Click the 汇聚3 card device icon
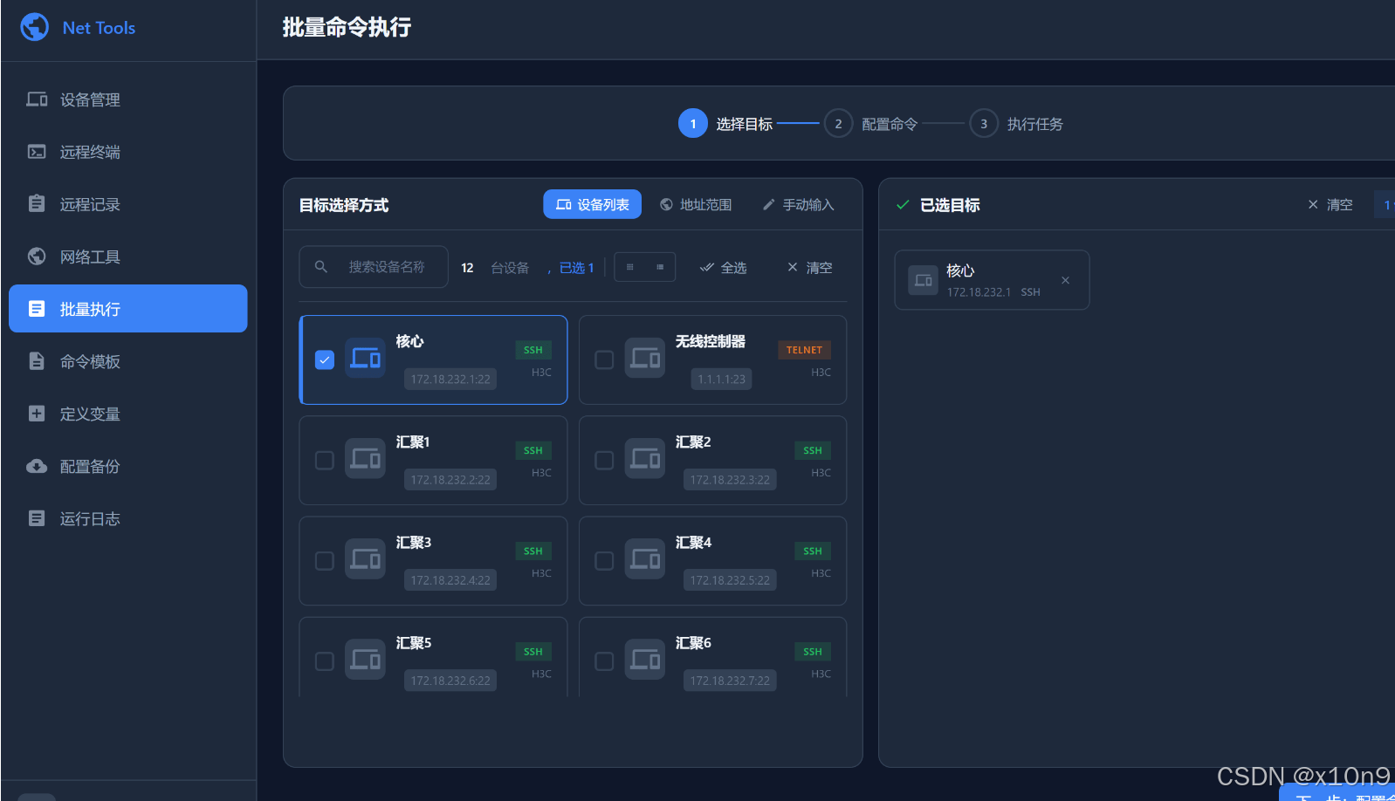The height and width of the screenshot is (801, 1395). 366,558
